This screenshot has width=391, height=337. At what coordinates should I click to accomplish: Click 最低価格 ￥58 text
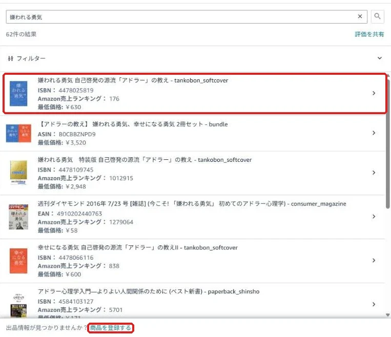(x=57, y=230)
